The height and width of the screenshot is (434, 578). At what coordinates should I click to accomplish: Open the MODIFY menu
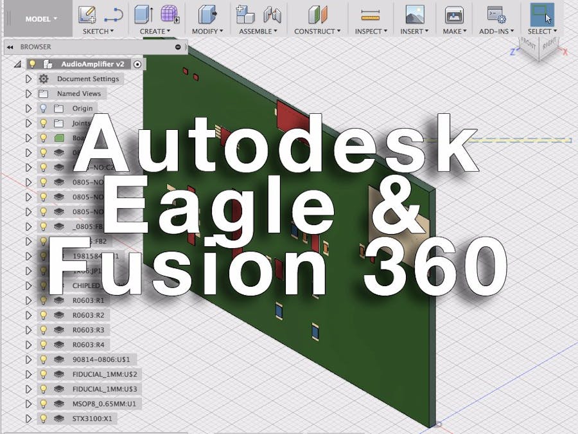click(207, 32)
